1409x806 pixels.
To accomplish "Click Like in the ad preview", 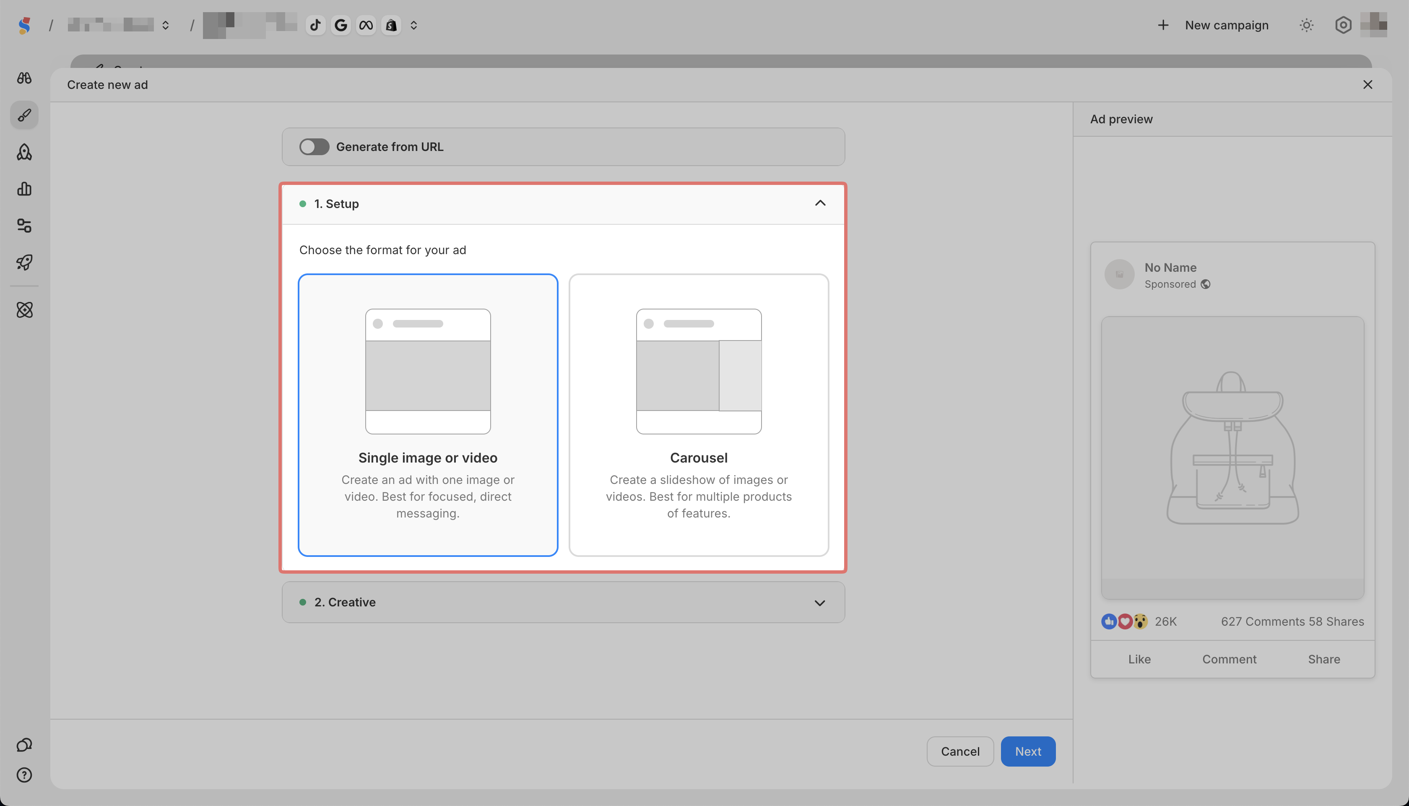I will [x=1139, y=659].
